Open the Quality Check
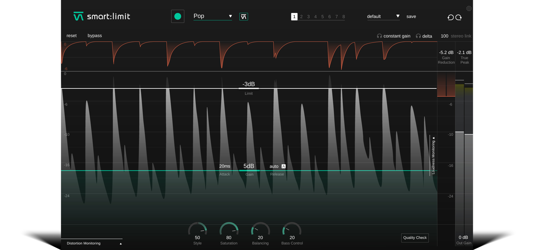 click(x=415, y=238)
